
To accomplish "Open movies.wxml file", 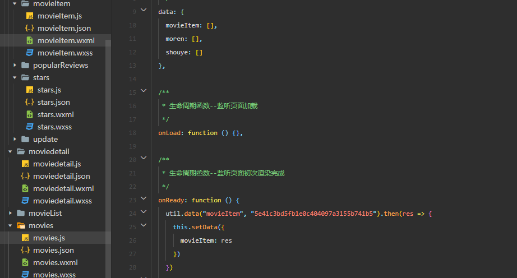I will coord(56,262).
